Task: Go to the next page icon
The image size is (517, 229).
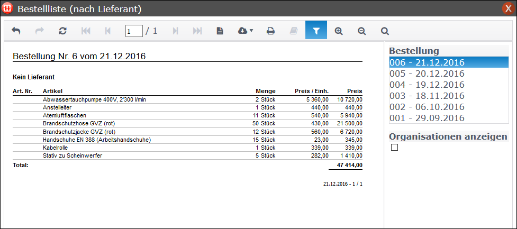Action: pyautogui.click(x=175, y=31)
